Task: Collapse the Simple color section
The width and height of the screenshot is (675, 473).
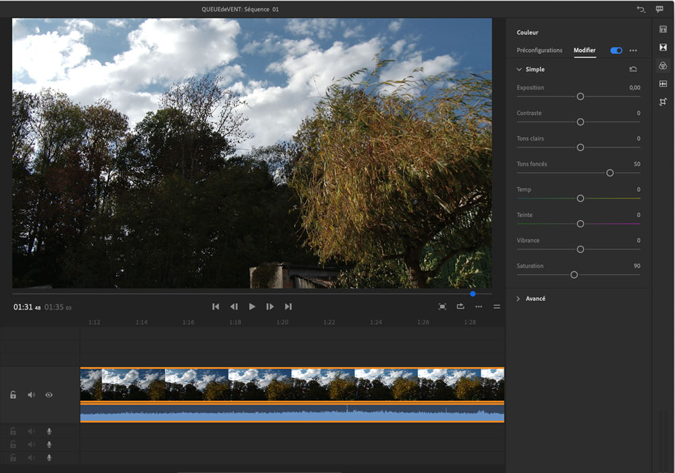Action: 519,70
